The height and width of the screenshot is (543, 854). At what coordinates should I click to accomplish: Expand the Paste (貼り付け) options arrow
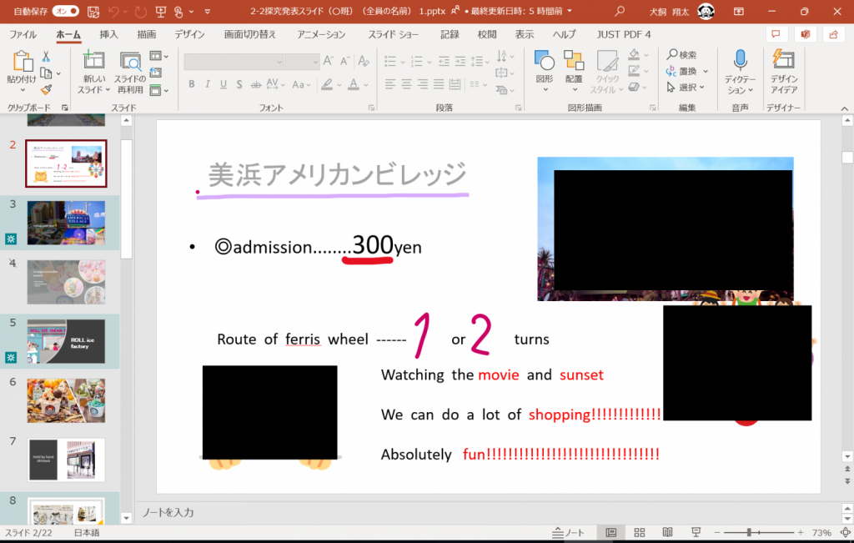pyautogui.click(x=21, y=89)
